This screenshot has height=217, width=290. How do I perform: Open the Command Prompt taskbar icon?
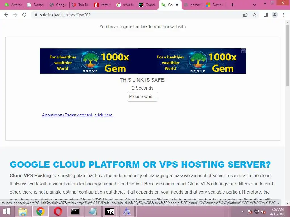pyautogui.click(x=75, y=211)
